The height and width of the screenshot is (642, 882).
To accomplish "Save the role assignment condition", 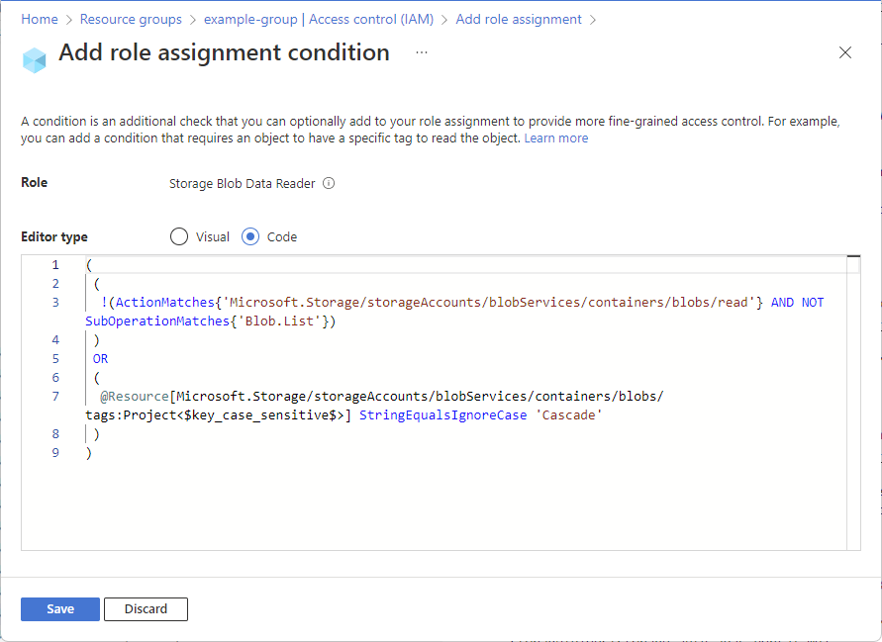I will (x=59, y=608).
